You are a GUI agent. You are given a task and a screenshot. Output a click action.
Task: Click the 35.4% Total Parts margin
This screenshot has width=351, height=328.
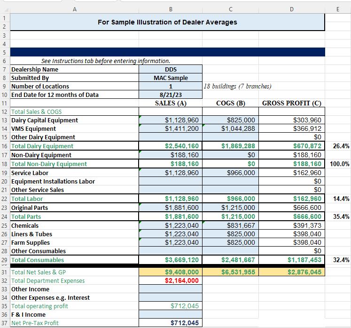point(338,216)
